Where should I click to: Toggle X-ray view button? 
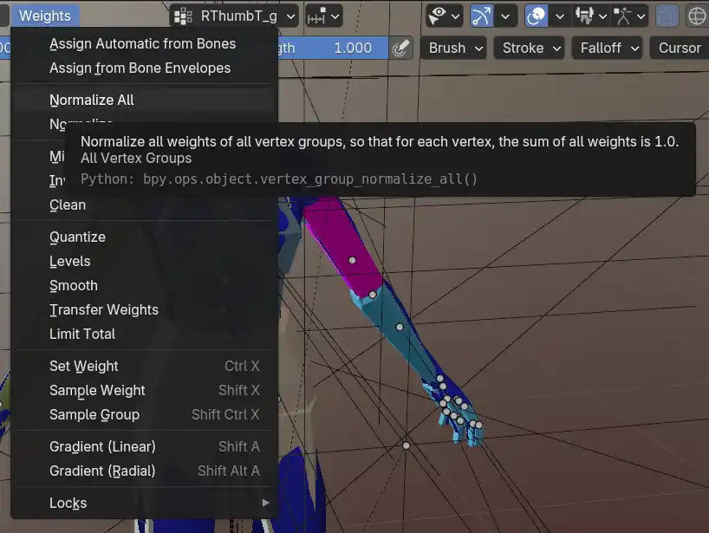(667, 16)
